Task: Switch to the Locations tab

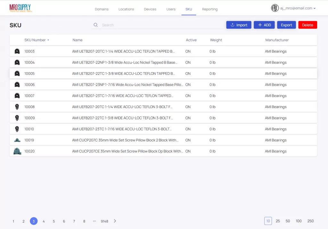Action: point(126,9)
